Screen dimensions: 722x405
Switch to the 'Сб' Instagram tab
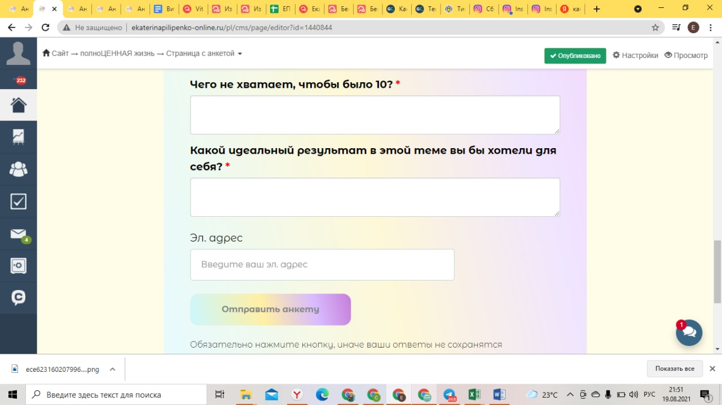click(485, 9)
